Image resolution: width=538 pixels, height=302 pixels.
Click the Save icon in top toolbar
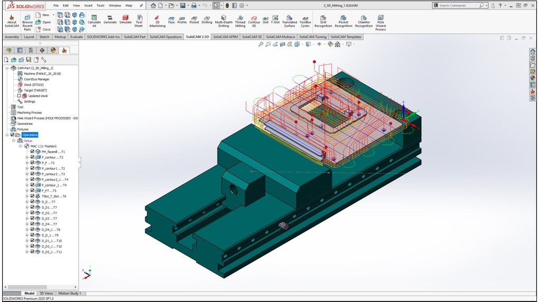(x=183, y=5)
